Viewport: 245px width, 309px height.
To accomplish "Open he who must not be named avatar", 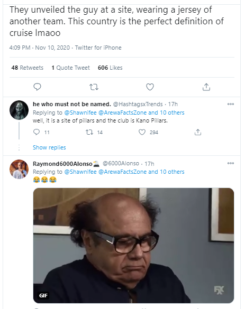I will (x=19, y=110).
